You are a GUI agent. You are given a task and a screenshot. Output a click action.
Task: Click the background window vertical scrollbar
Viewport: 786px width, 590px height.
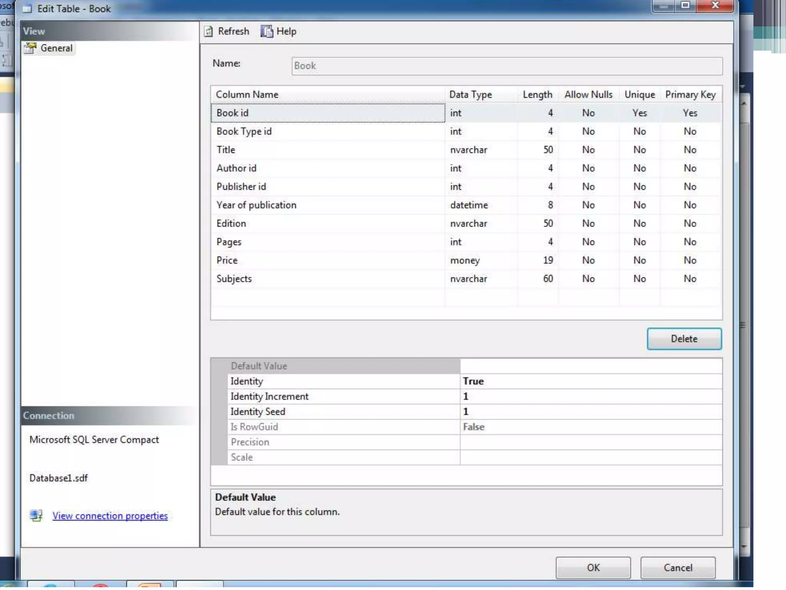click(744, 325)
